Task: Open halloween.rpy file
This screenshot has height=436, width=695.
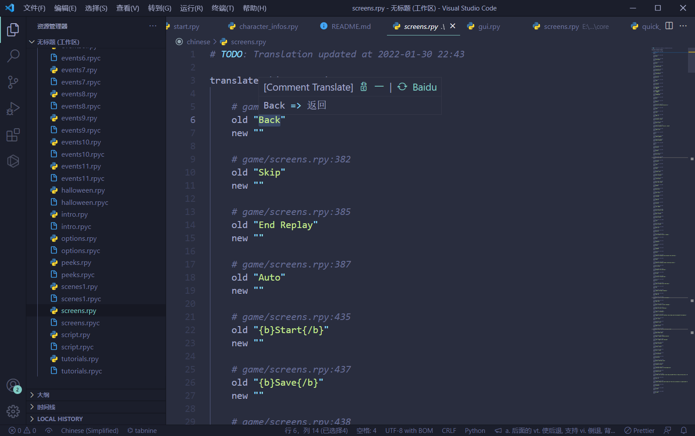Action: tap(83, 190)
